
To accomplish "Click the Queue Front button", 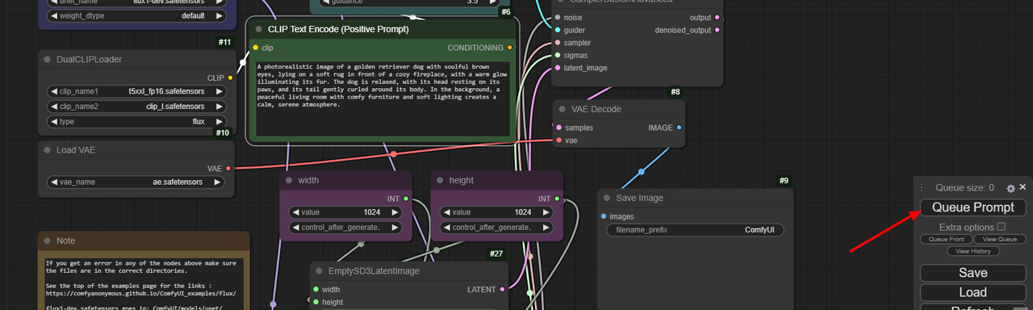I will [x=946, y=239].
